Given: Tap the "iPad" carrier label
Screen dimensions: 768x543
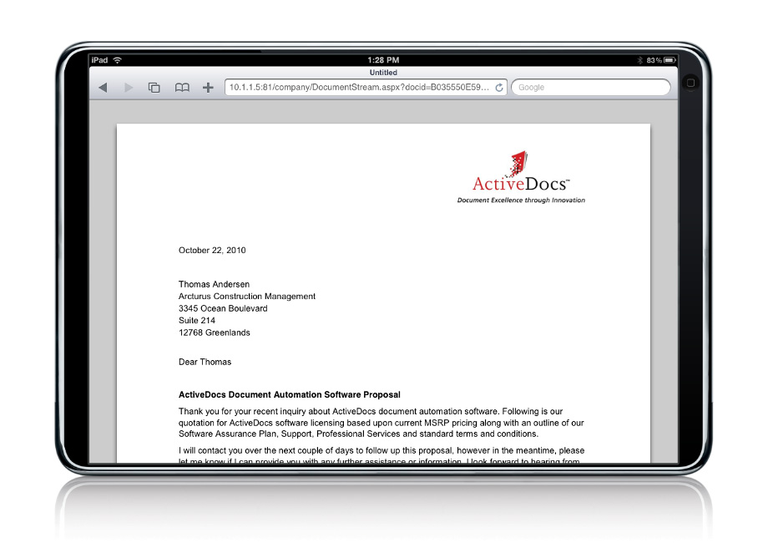Looking at the screenshot, I should (99, 60).
